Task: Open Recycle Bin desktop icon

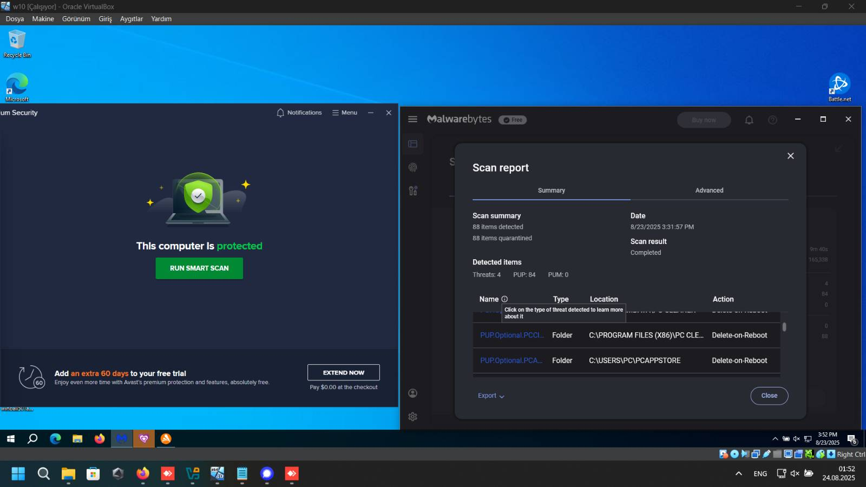Action: click(x=17, y=44)
